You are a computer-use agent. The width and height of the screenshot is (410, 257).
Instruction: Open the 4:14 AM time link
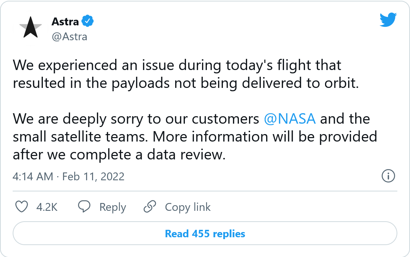coord(33,176)
